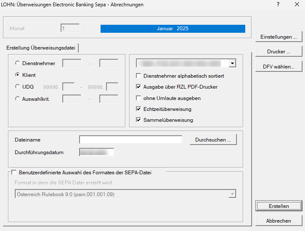The width and height of the screenshot is (305, 231).
Task: Enable Benutzerdefinierte Auswahl des Formates checkbox
Action: (x=14, y=172)
